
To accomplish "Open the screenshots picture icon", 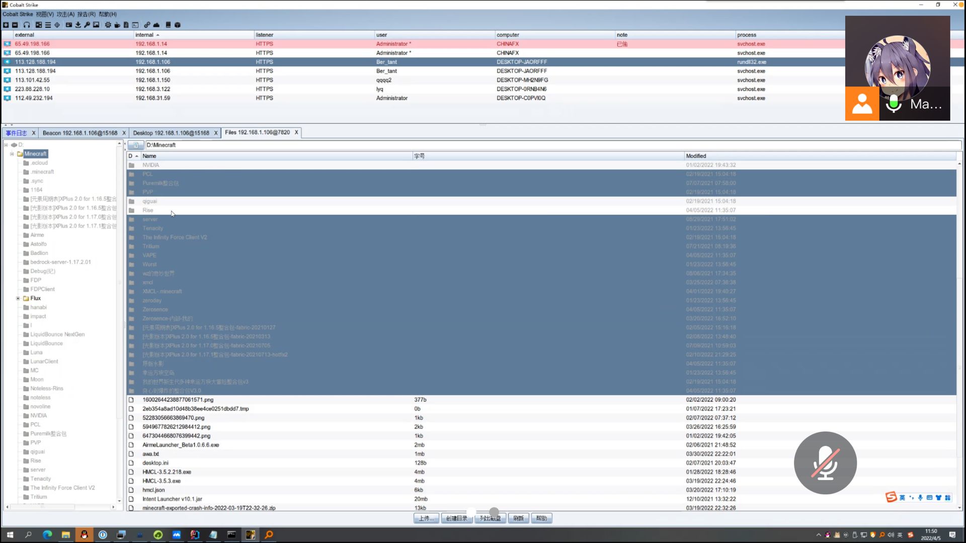I will 96,25.
